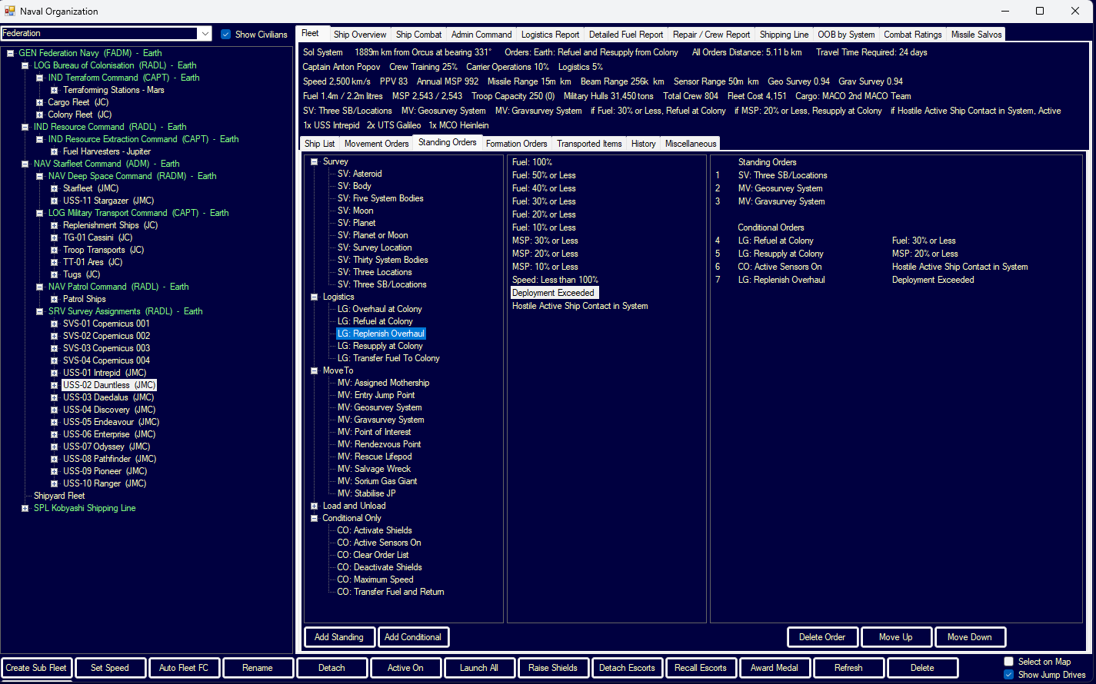The width and height of the screenshot is (1096, 684).
Task: Click the Award Medal button
Action: click(775, 668)
